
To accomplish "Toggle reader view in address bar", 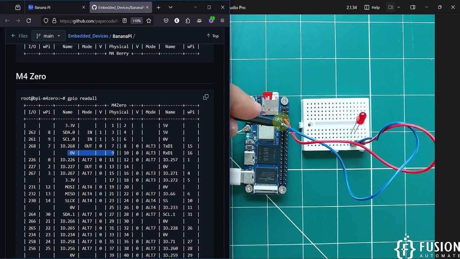I will click(x=124, y=21).
